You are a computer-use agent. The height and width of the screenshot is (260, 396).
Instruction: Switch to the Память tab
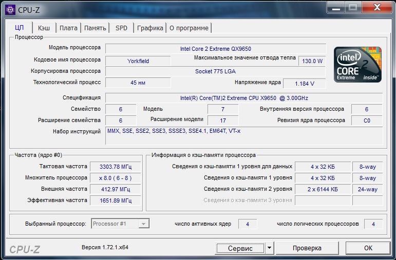pyautogui.click(x=95, y=28)
